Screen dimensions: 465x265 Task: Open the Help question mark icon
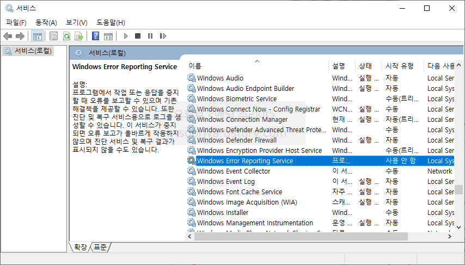(x=95, y=36)
